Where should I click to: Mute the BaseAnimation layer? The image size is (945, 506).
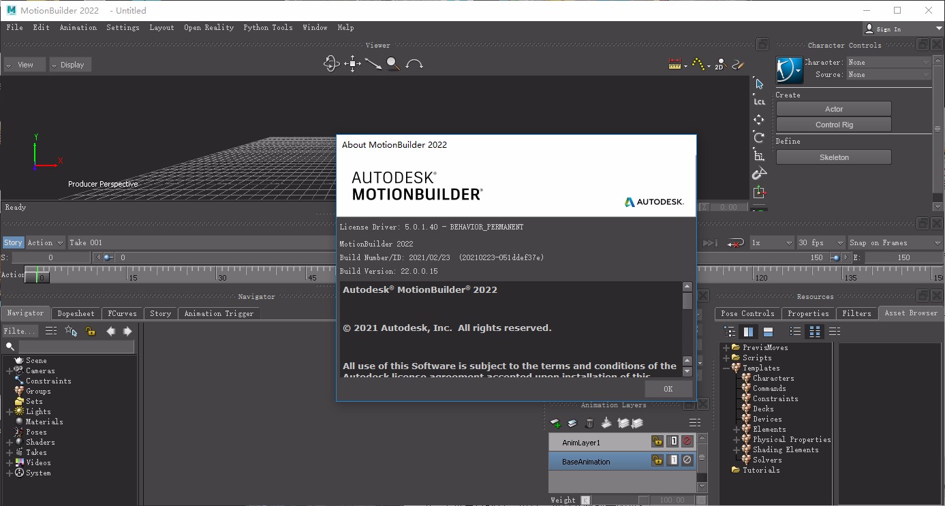click(x=687, y=460)
